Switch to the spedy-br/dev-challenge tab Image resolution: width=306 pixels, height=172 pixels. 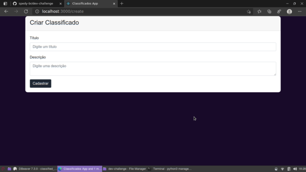[36, 3]
